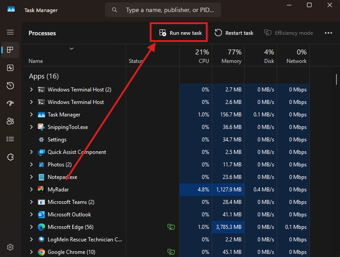Click the Photos process icon
The height and width of the screenshot is (257, 340).
(x=41, y=165)
